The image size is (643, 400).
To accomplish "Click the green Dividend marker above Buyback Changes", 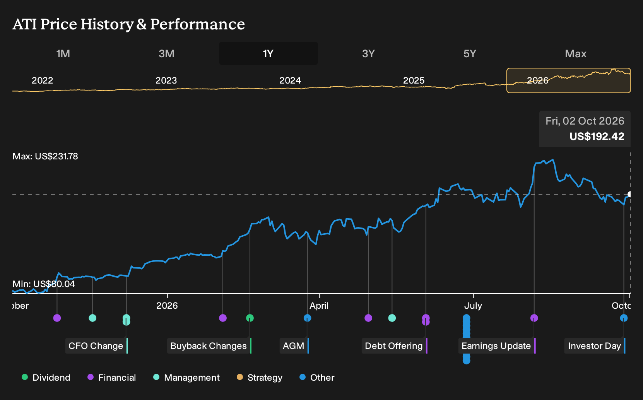I will [x=250, y=318].
